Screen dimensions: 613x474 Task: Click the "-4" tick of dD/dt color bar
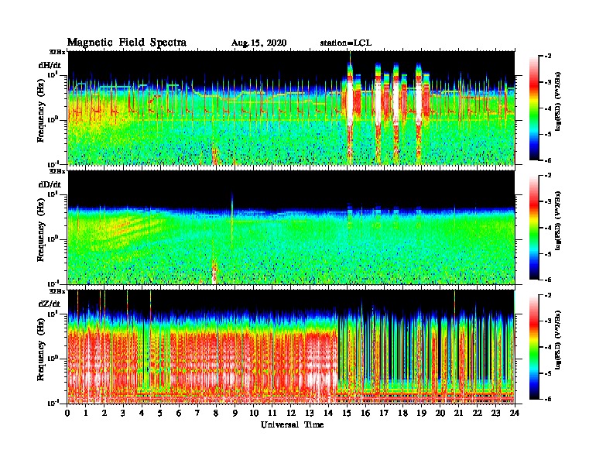click(x=548, y=228)
